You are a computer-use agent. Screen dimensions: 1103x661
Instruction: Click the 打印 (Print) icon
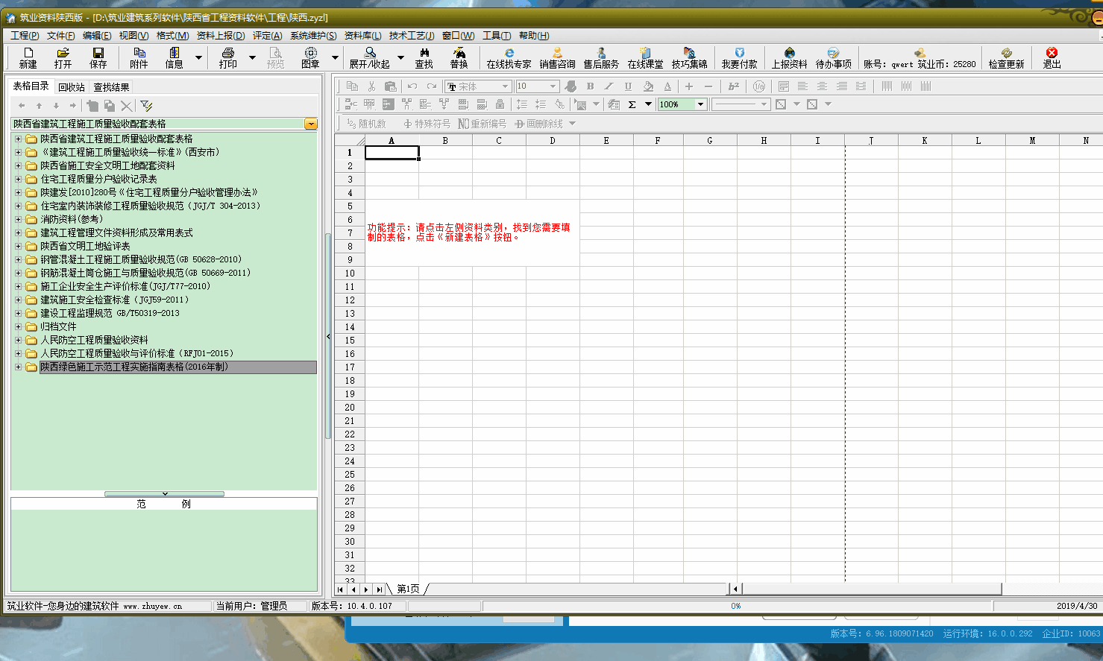pyautogui.click(x=228, y=57)
